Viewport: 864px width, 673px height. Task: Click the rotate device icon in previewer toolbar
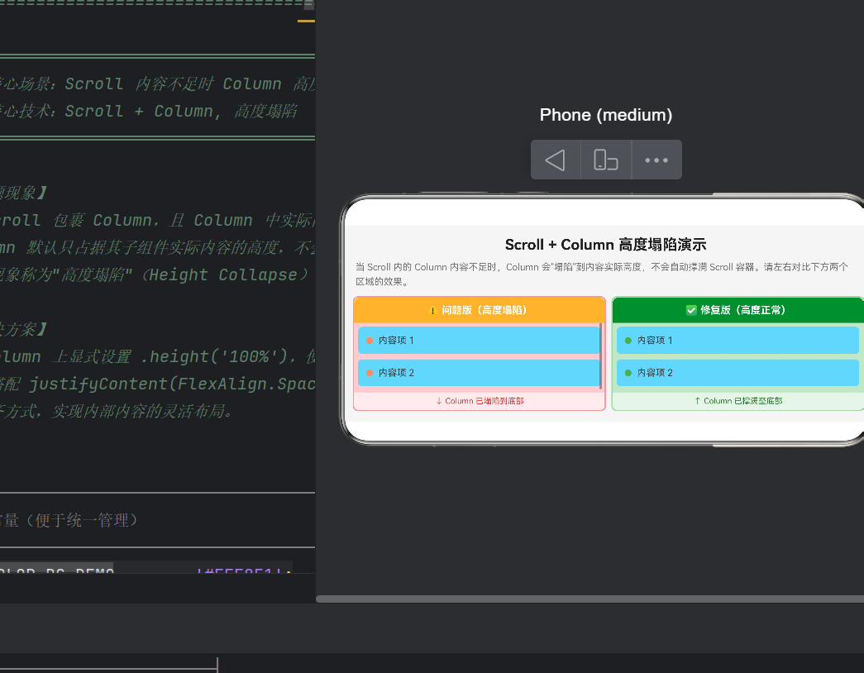pos(605,160)
